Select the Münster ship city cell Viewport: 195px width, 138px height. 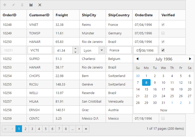(92, 33)
